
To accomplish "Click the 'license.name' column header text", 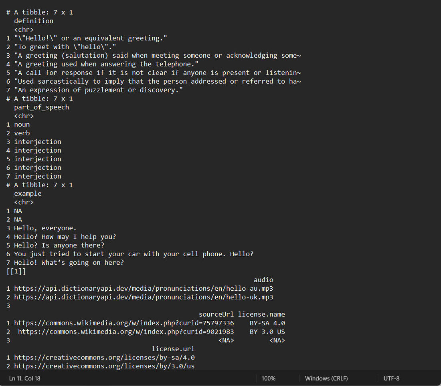I will pos(261,314).
